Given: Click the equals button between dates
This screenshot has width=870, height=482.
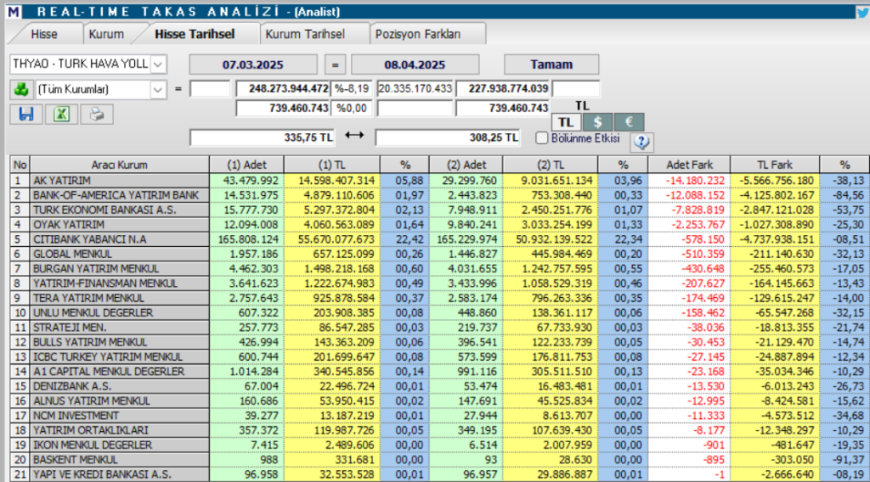Looking at the screenshot, I should [335, 64].
